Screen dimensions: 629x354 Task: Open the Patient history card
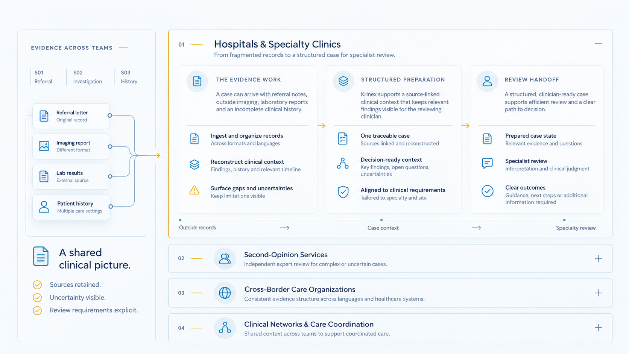tap(71, 207)
